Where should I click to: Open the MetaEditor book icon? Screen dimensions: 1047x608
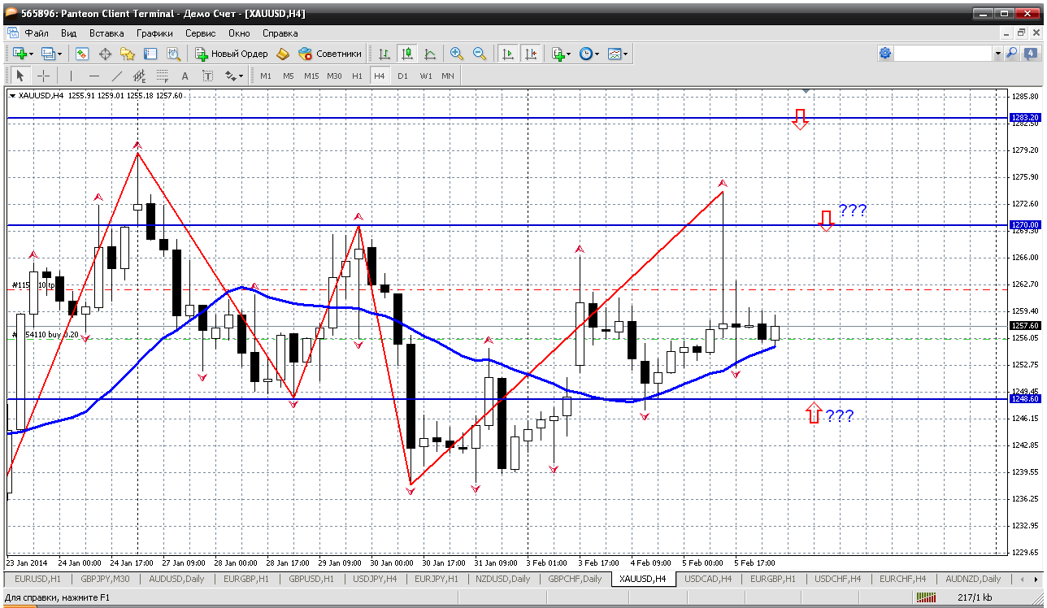283,54
